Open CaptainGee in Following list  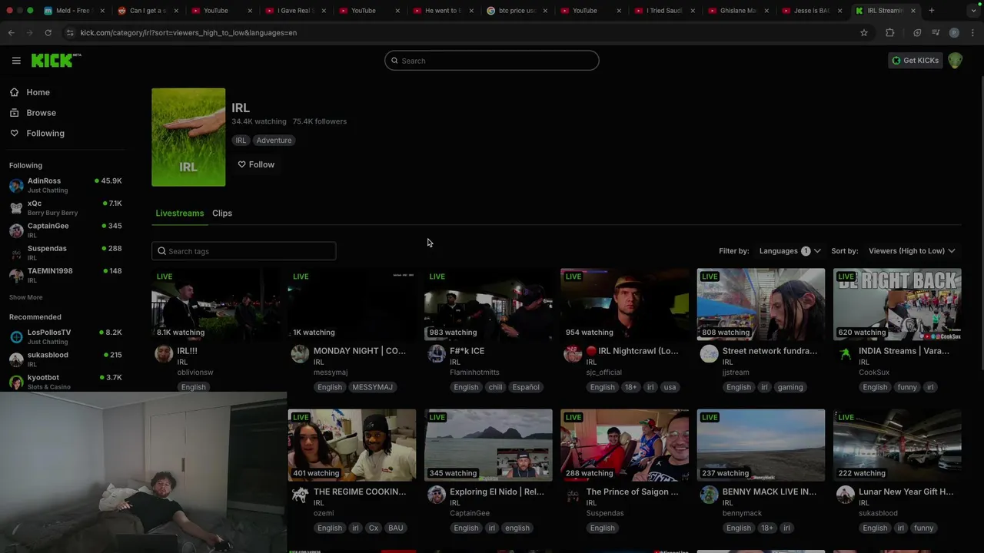pos(65,230)
